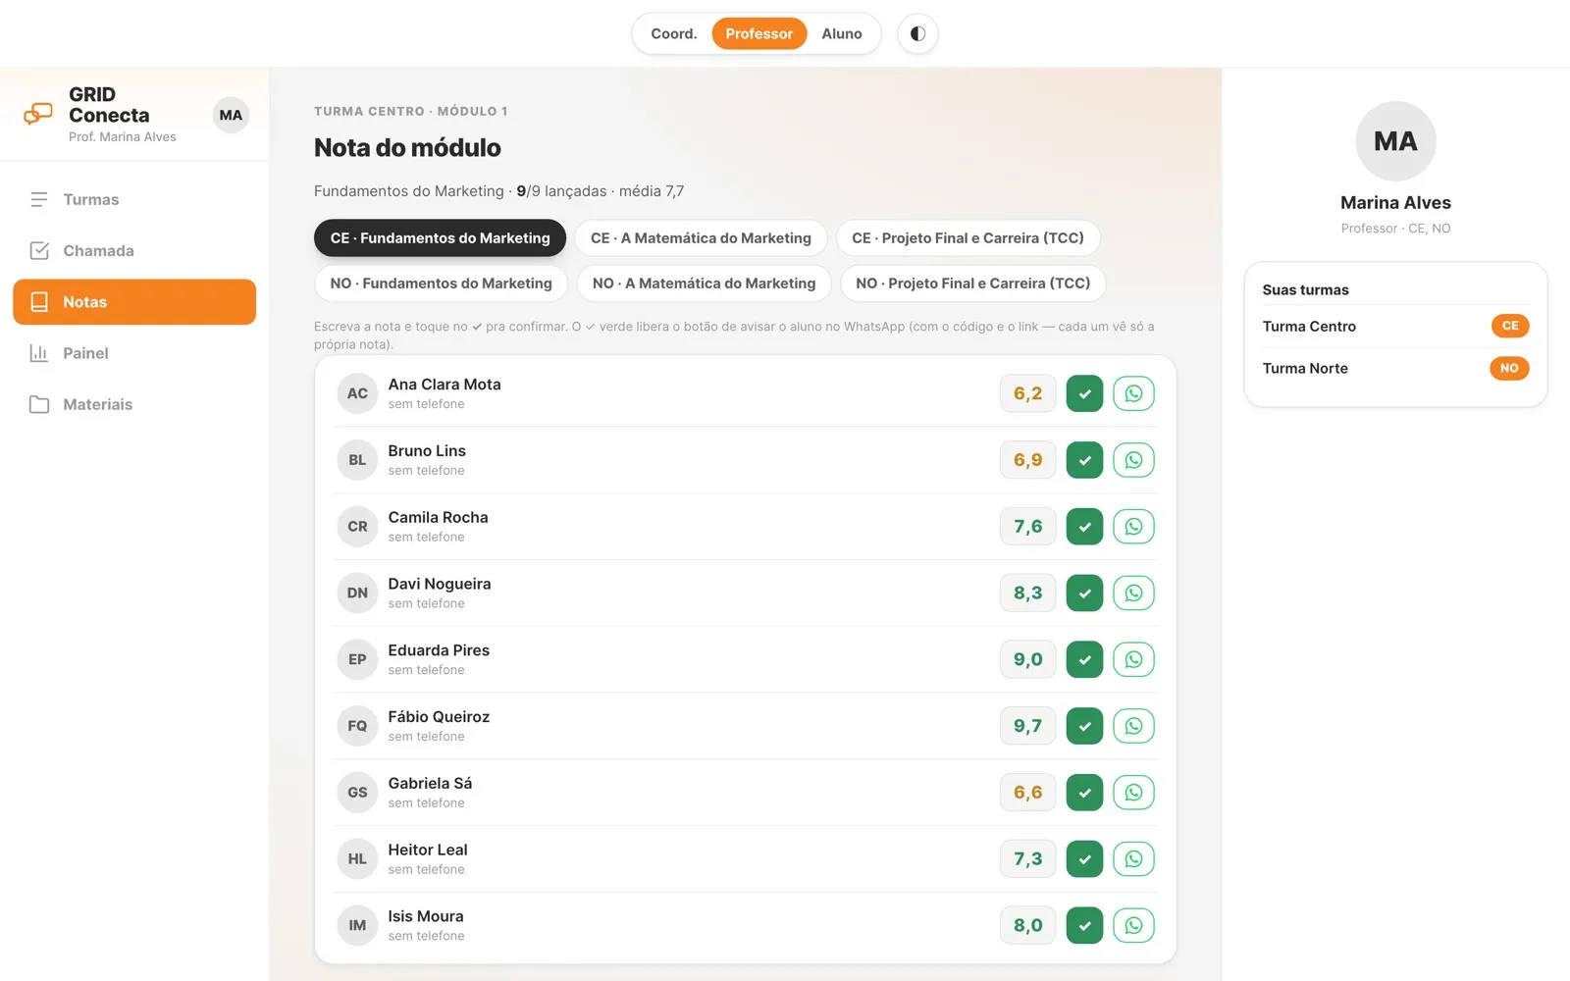Send WhatsApp notice to Camila Rocha

(1133, 527)
